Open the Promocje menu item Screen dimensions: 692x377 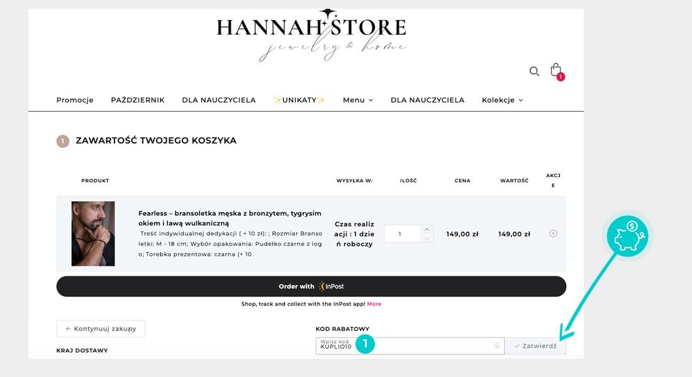[x=75, y=100]
